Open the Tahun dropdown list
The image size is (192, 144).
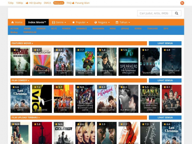pyautogui.click(x=123, y=22)
